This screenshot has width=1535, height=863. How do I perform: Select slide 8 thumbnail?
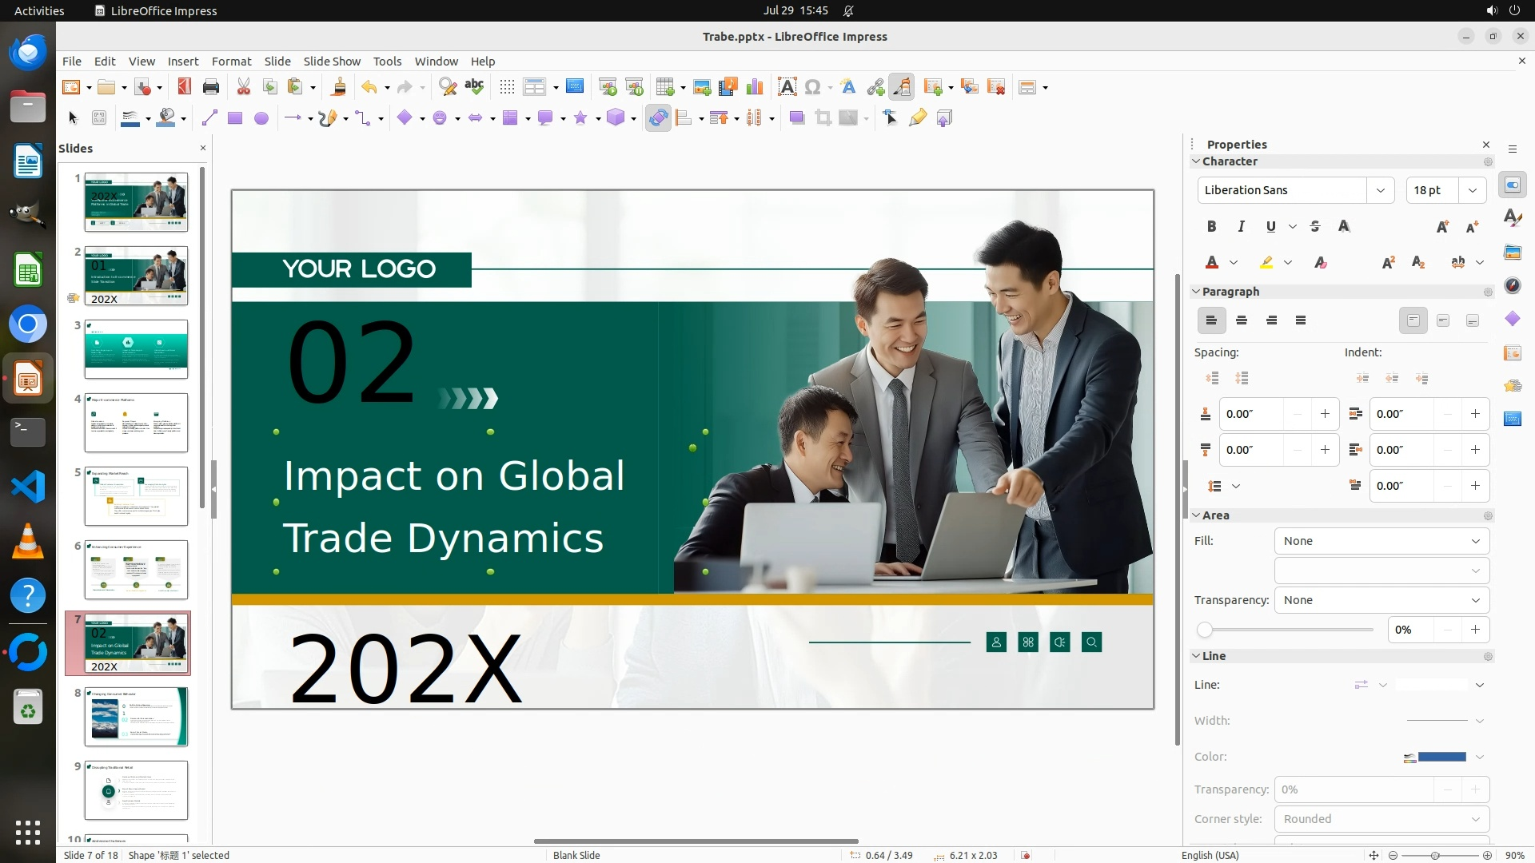[x=136, y=717]
